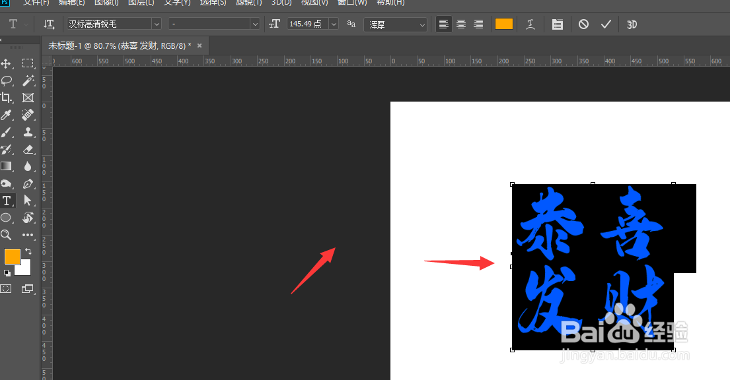Select the Lasso tool
The height and width of the screenshot is (380, 730).
pos(7,80)
